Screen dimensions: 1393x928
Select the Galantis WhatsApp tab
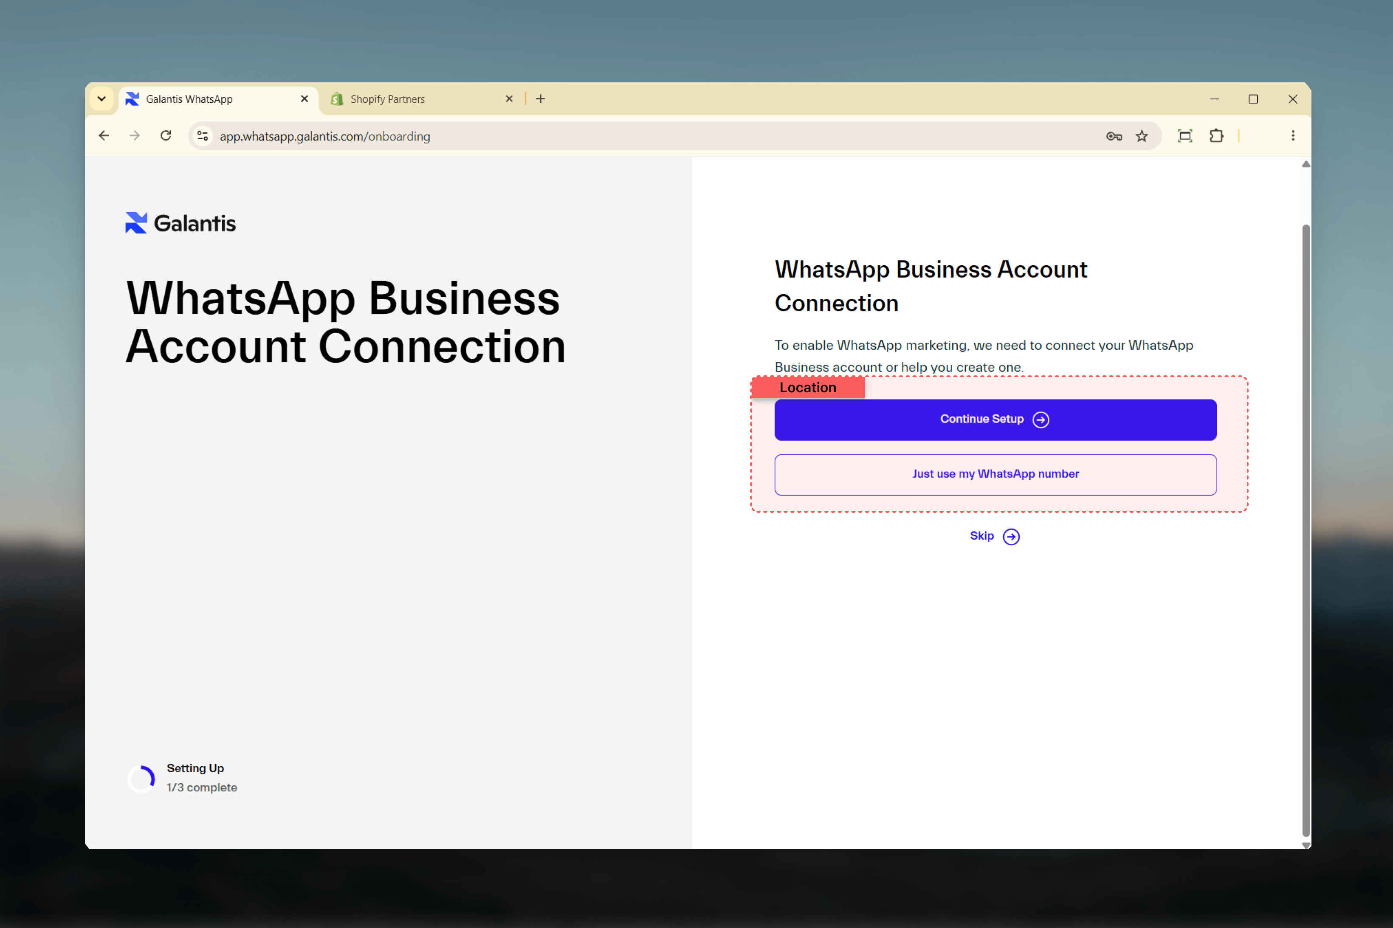pyautogui.click(x=218, y=99)
